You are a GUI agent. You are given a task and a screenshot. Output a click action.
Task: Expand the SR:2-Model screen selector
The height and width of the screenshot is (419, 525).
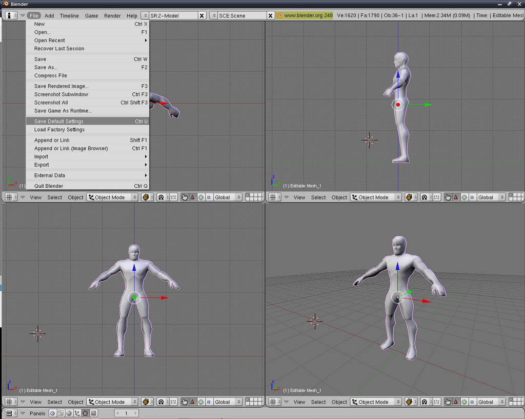tap(145, 16)
